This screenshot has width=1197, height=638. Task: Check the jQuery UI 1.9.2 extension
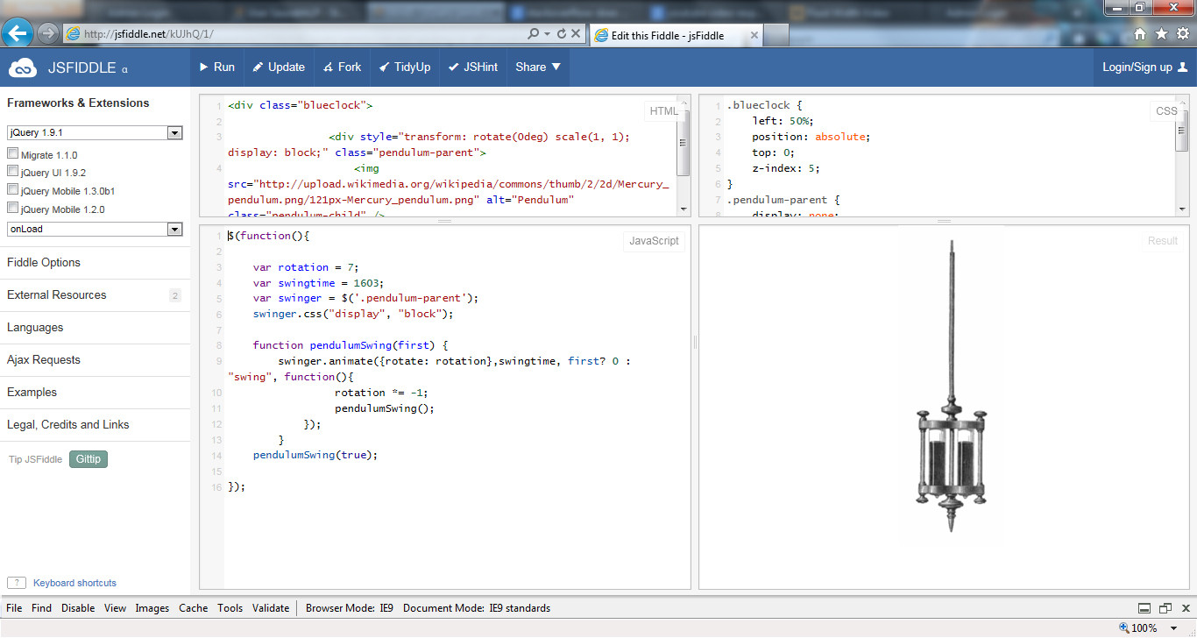tap(13, 171)
